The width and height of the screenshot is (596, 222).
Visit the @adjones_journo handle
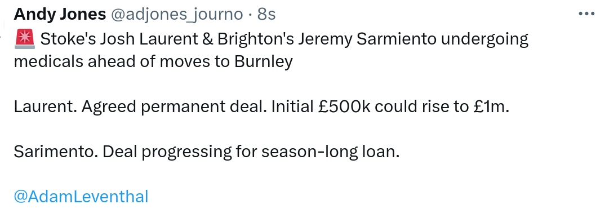pos(177,15)
